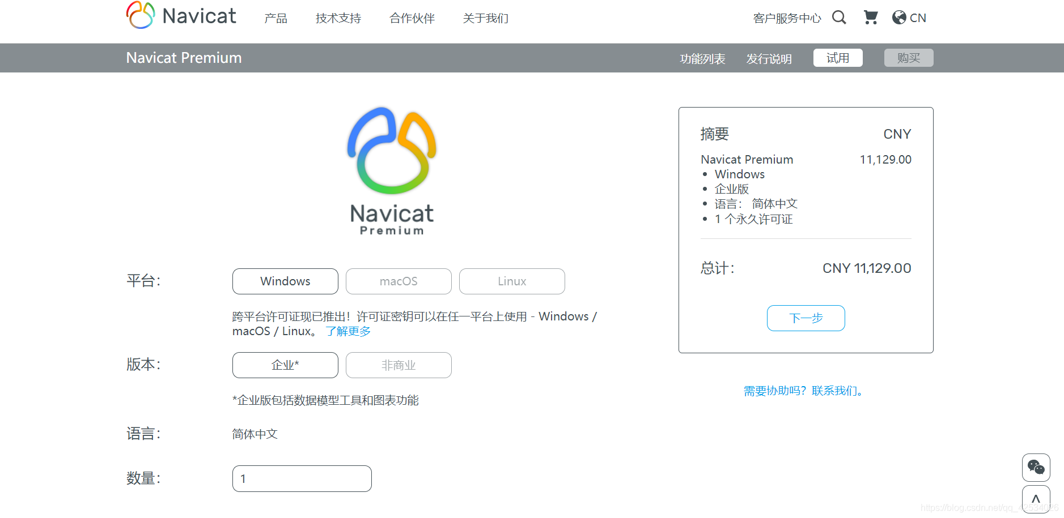
Task: Click the summary price 11,129.00 next to Navicat Premium
Action: click(885, 160)
